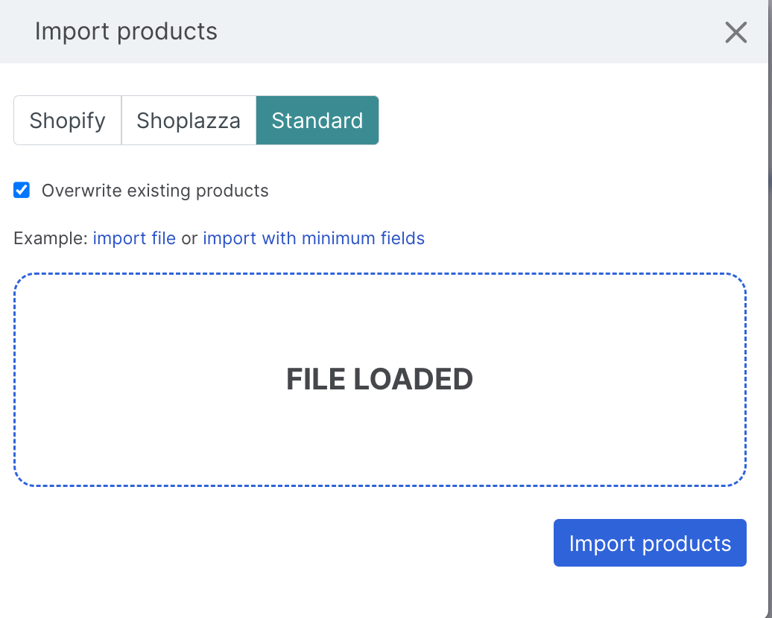Image resolution: width=772 pixels, height=618 pixels.
Task: Click the FILE LOADED text
Action: [x=380, y=380]
